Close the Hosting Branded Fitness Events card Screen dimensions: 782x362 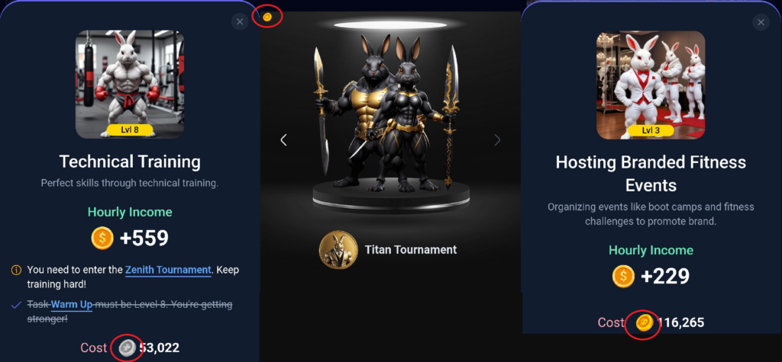click(x=761, y=22)
